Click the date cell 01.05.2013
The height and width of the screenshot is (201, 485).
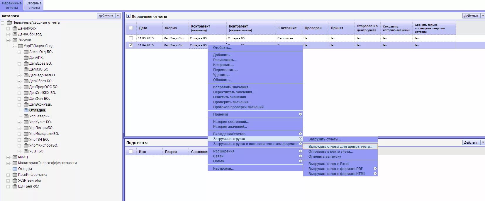coord(146,38)
